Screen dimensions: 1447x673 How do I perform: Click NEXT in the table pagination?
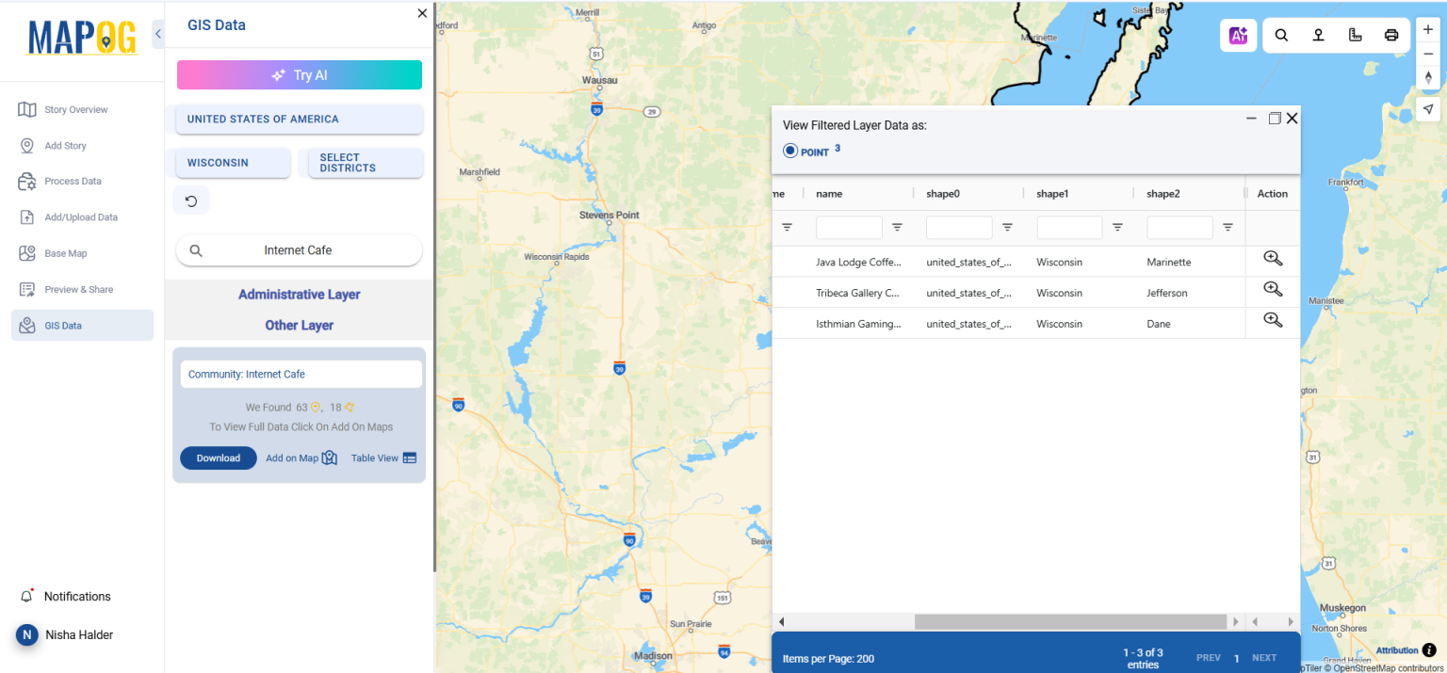tap(1264, 657)
